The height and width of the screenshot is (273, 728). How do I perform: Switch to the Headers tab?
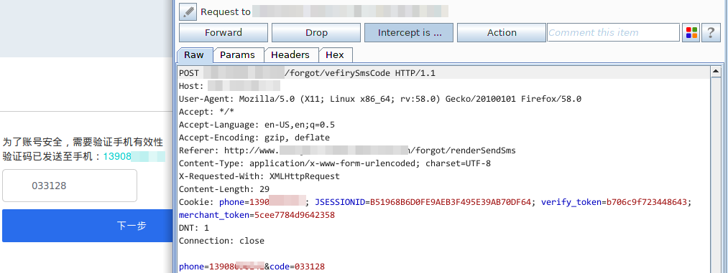point(290,54)
